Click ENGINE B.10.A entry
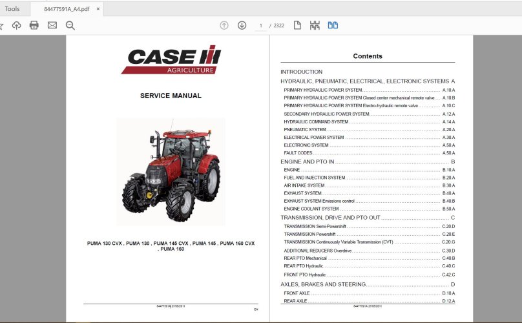522x323 pixels. pos(369,170)
